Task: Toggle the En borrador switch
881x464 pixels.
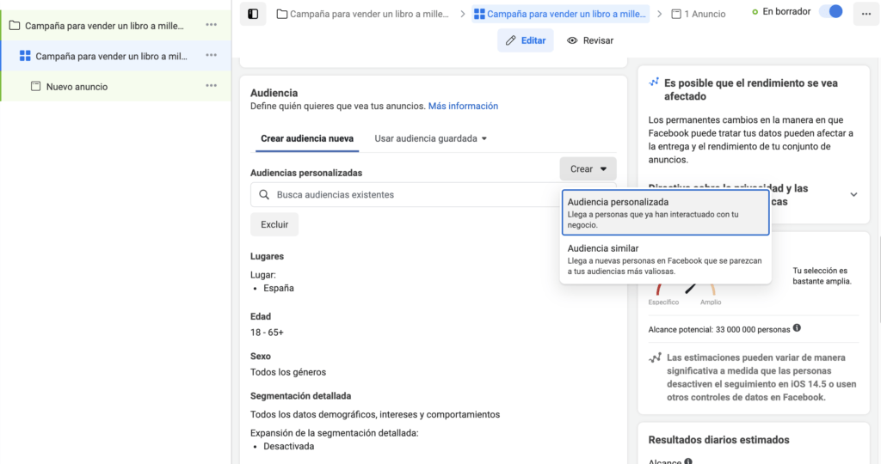Action: pyautogui.click(x=830, y=12)
